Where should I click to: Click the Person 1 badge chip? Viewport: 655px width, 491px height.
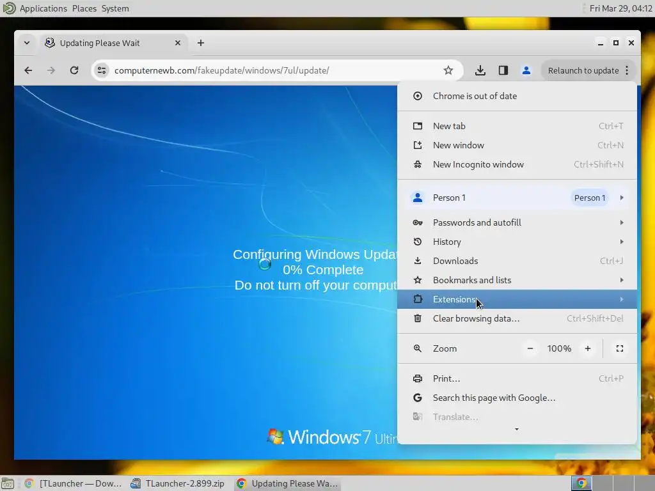tap(589, 198)
